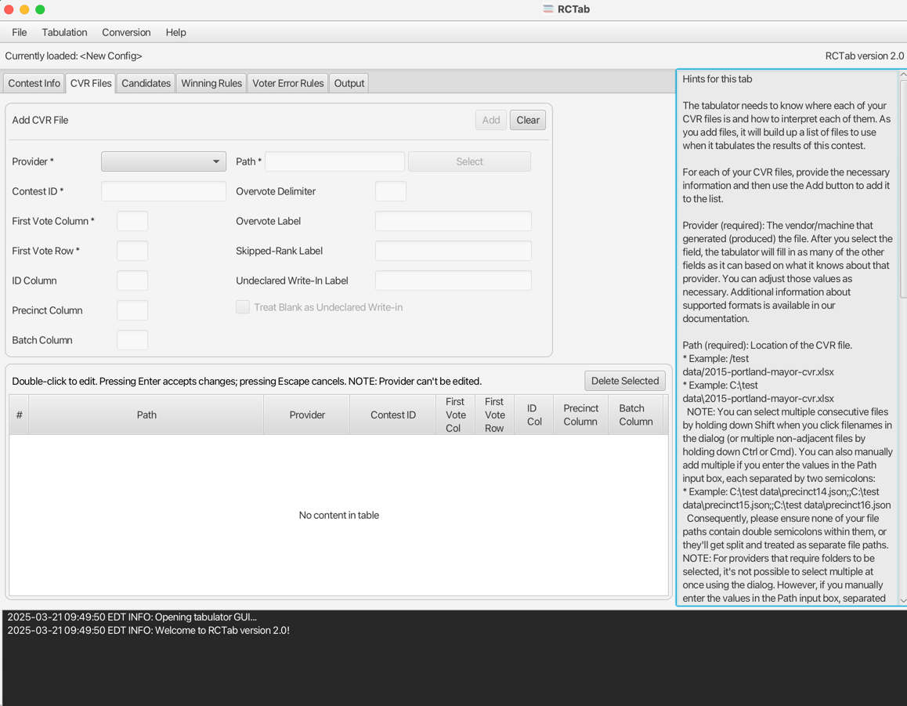Click the Undeclared Write-In Label field

[453, 281]
